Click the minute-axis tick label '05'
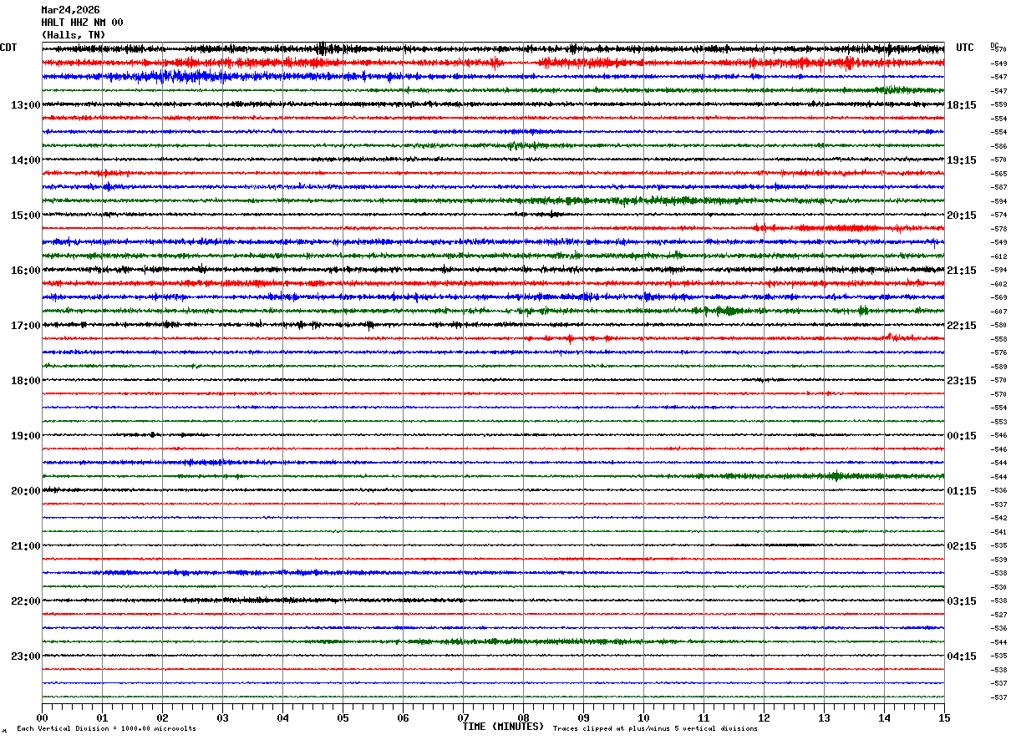Screen dimensions: 1011x740 click(343, 717)
